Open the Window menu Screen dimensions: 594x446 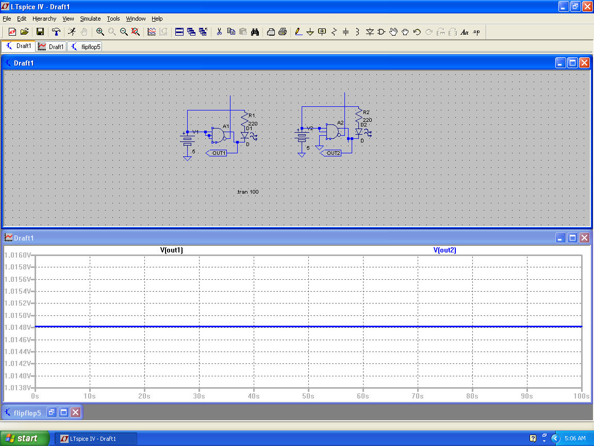click(x=136, y=19)
